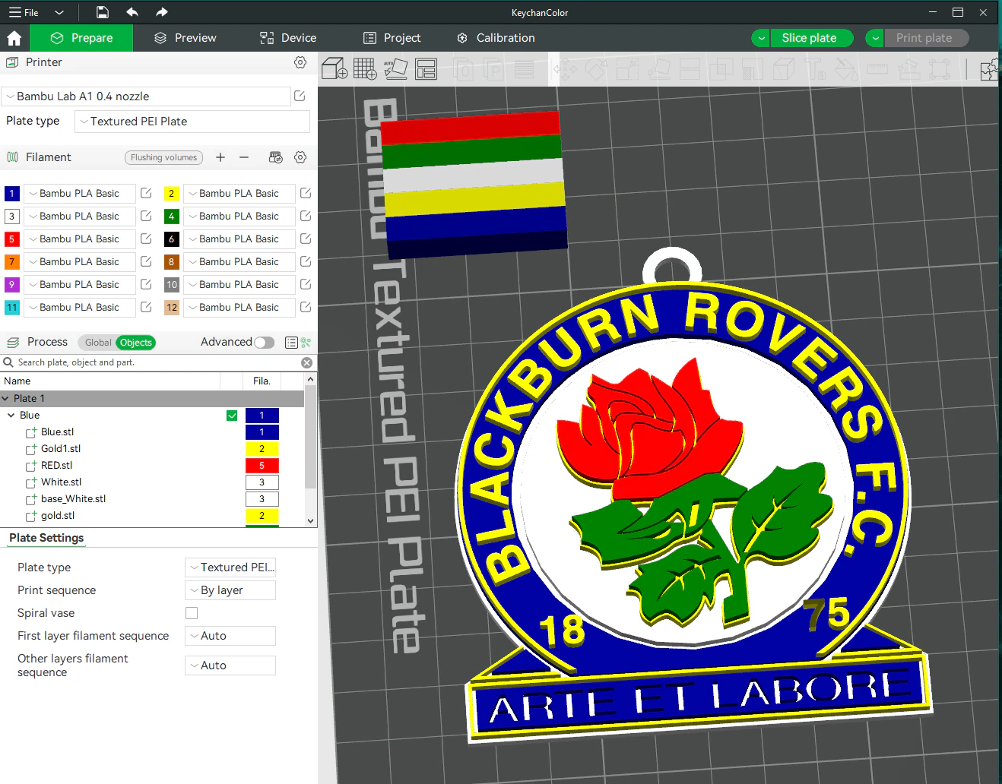Click the Slice plate button
The image size is (1002, 784).
(811, 38)
